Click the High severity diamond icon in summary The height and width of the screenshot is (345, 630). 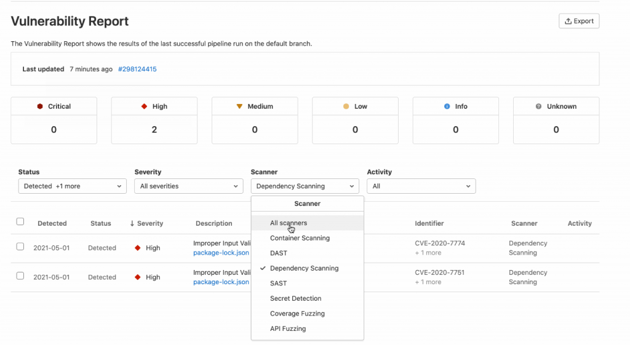144,106
